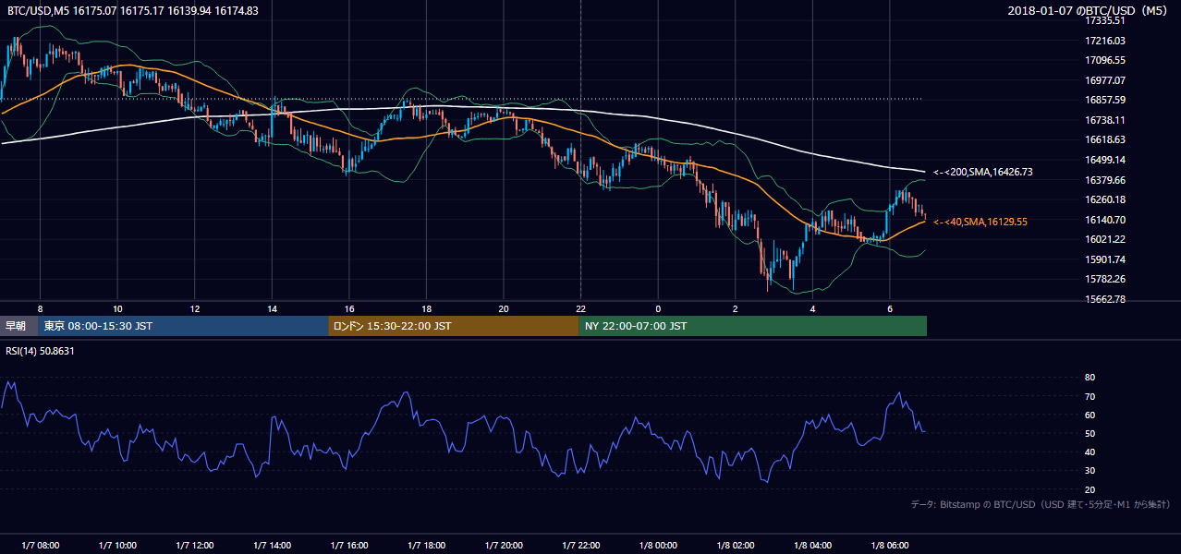This screenshot has width=1181, height=554.
Task: Click the 1/7 18:00 time axis label
Action: click(427, 546)
